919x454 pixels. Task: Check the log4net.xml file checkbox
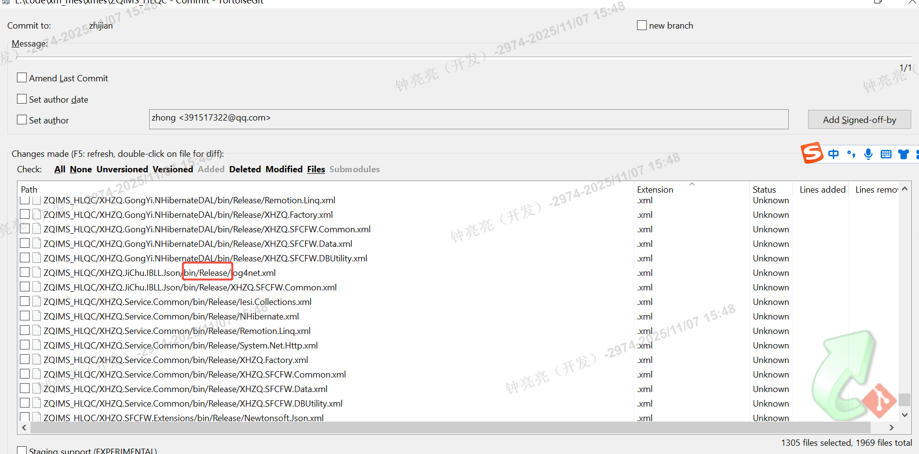tap(25, 272)
